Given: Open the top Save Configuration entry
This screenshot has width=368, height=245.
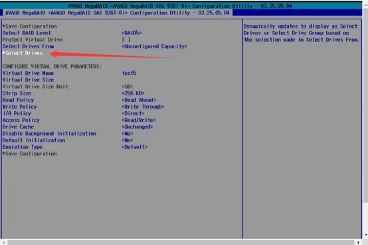Looking at the screenshot, I should pos(30,26).
